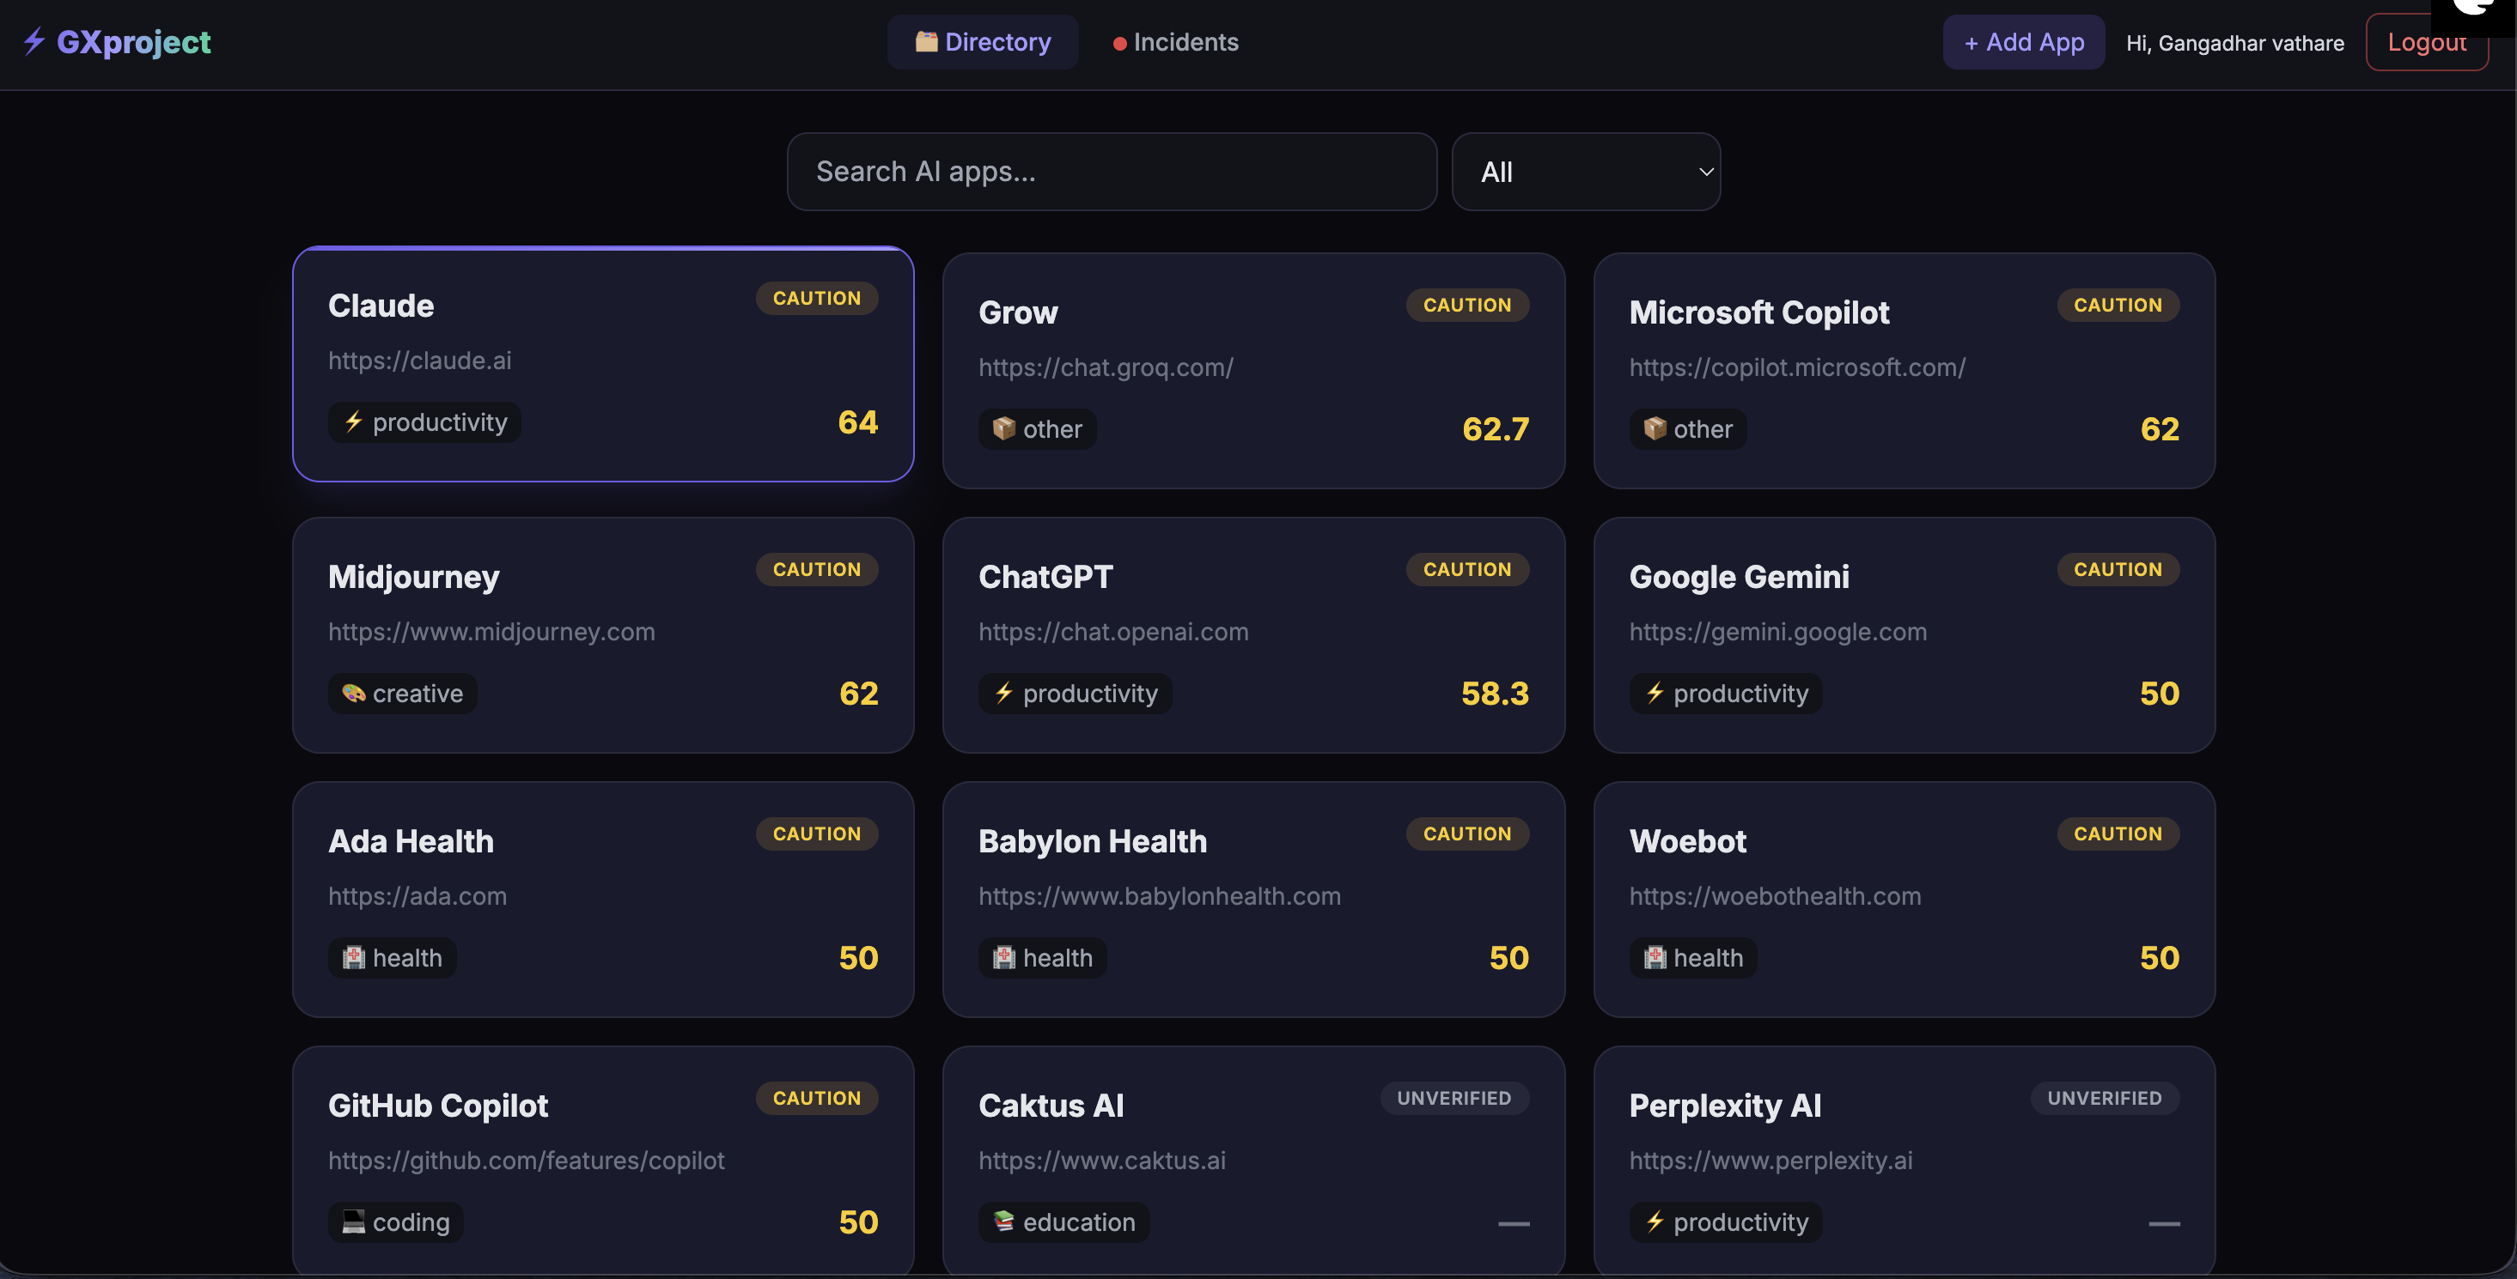
Task: Click the https://www.midjourney.com URL text
Action: [491, 632]
